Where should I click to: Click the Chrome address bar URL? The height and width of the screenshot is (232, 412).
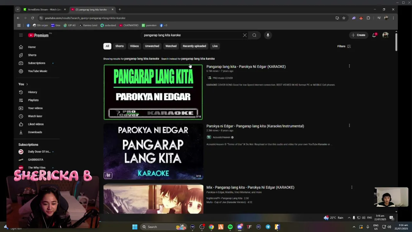click(85, 18)
